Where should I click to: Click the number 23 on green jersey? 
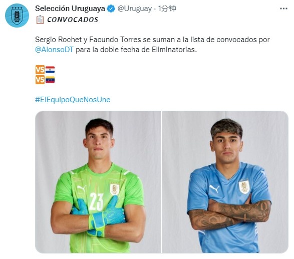96,201
